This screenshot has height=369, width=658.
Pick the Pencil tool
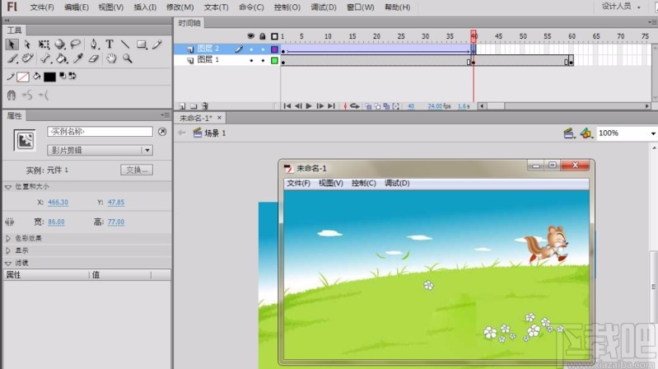[x=157, y=44]
